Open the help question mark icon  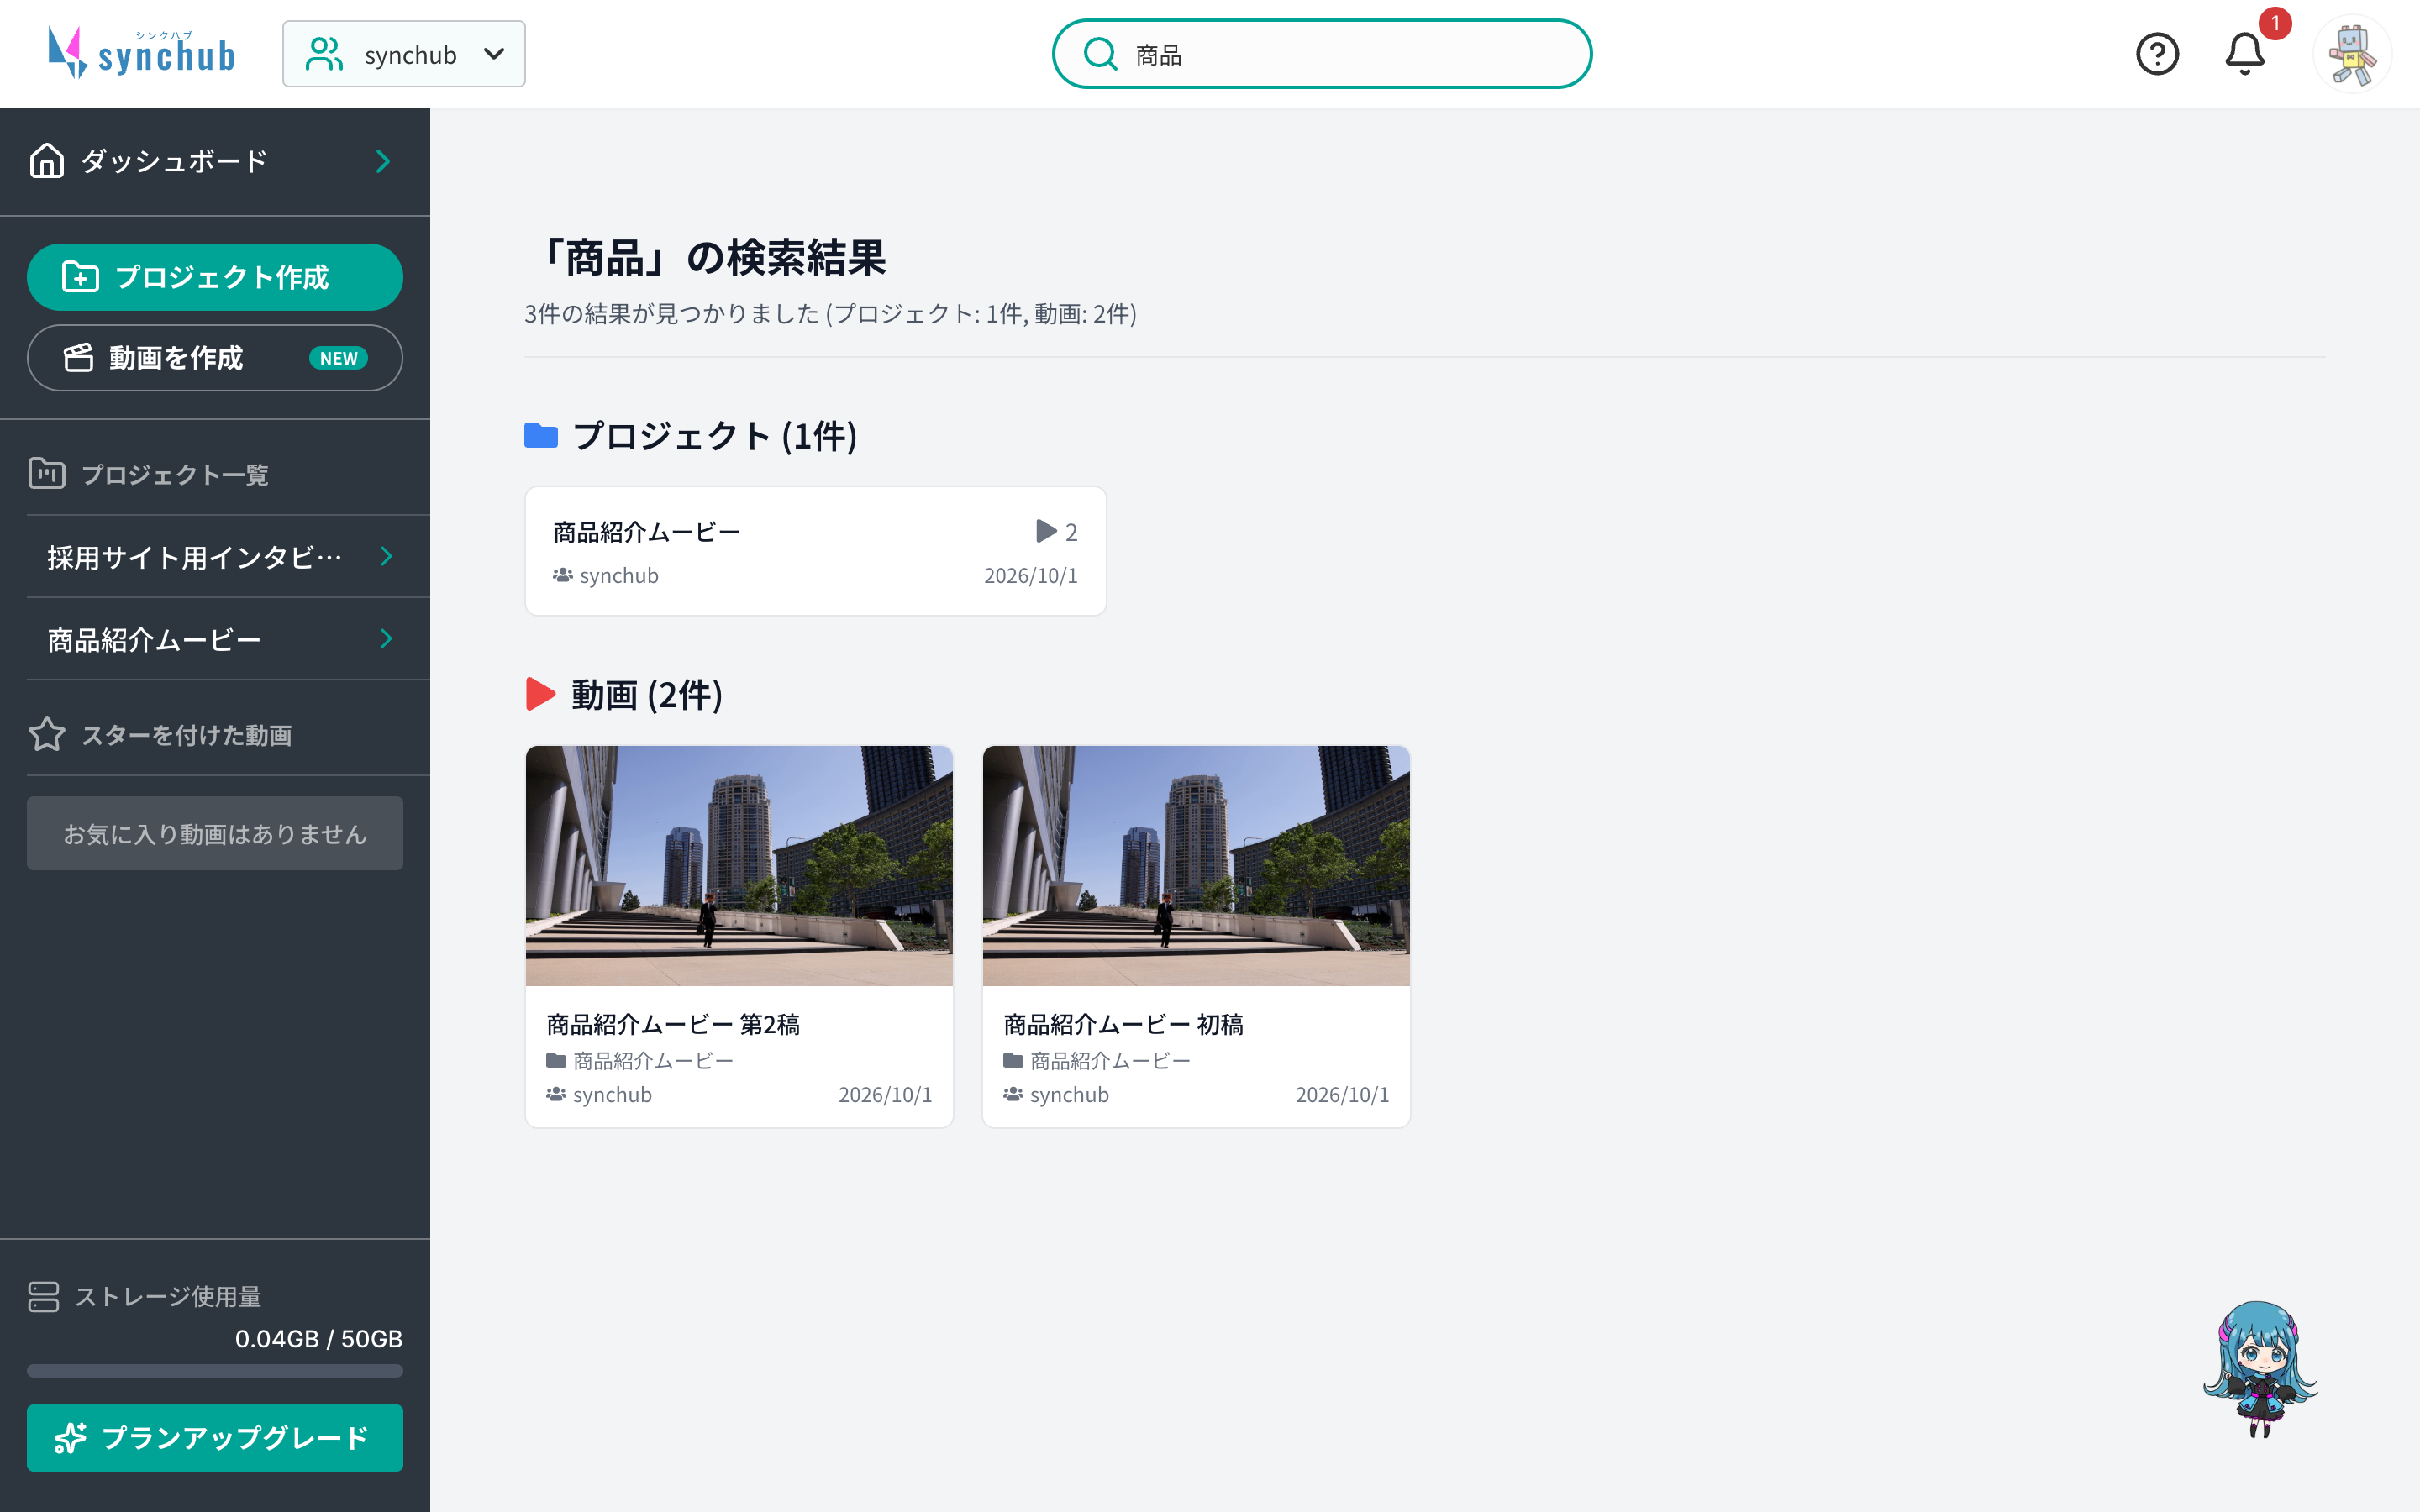(x=2157, y=54)
